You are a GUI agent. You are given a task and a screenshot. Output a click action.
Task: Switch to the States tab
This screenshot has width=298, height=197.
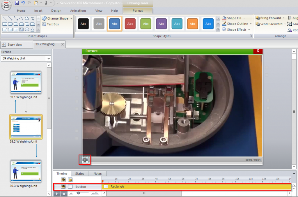coord(79,173)
